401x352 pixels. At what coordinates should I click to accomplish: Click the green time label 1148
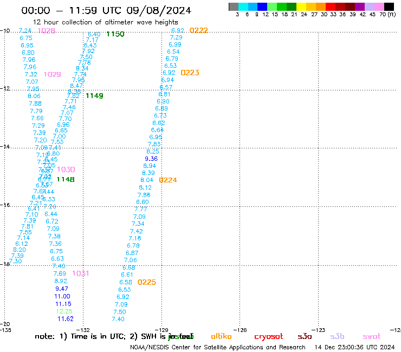tap(66, 179)
